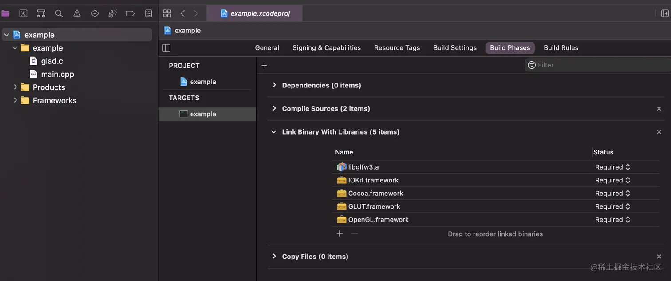
Task: Select the GLUT.framework row
Action: click(x=496, y=206)
